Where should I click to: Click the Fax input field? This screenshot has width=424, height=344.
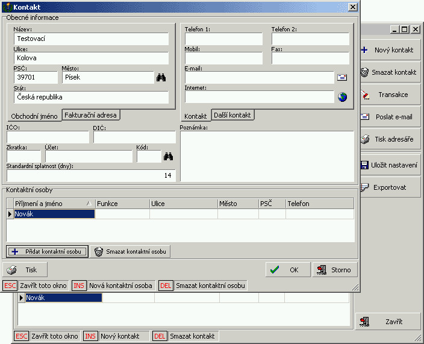(310, 58)
